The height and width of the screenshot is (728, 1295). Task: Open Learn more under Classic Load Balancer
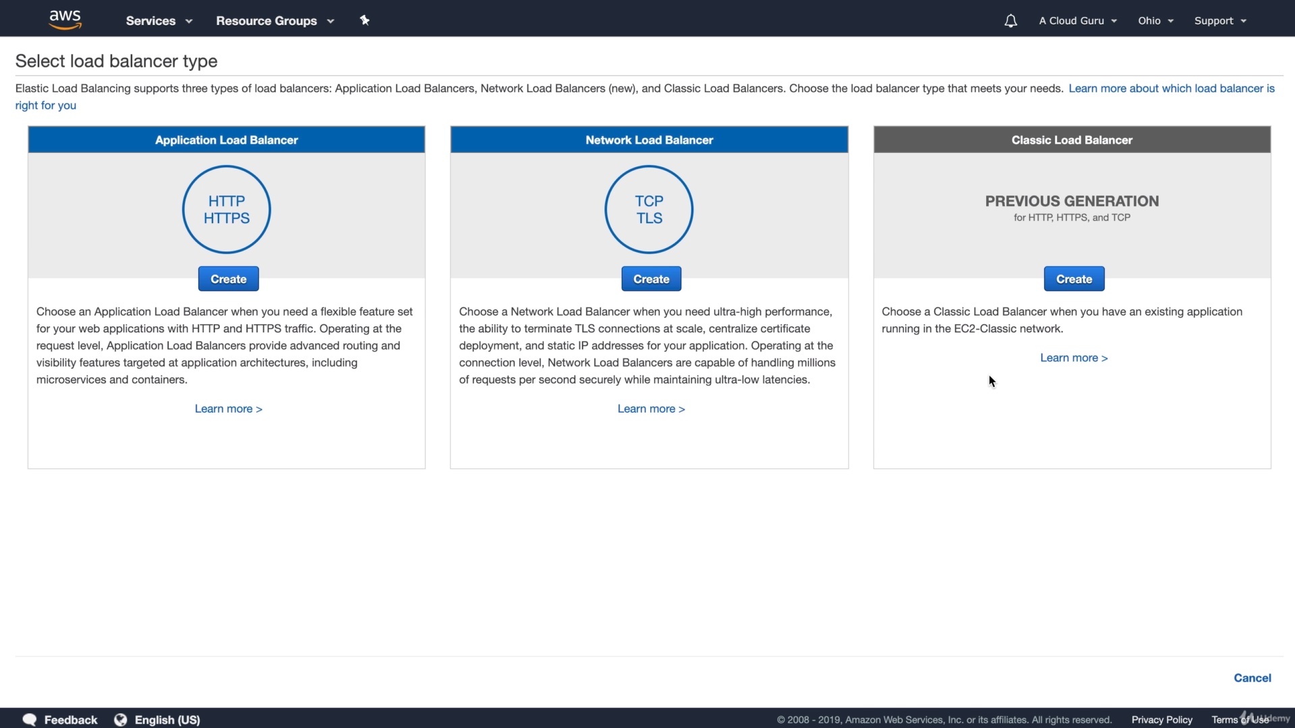tap(1073, 358)
